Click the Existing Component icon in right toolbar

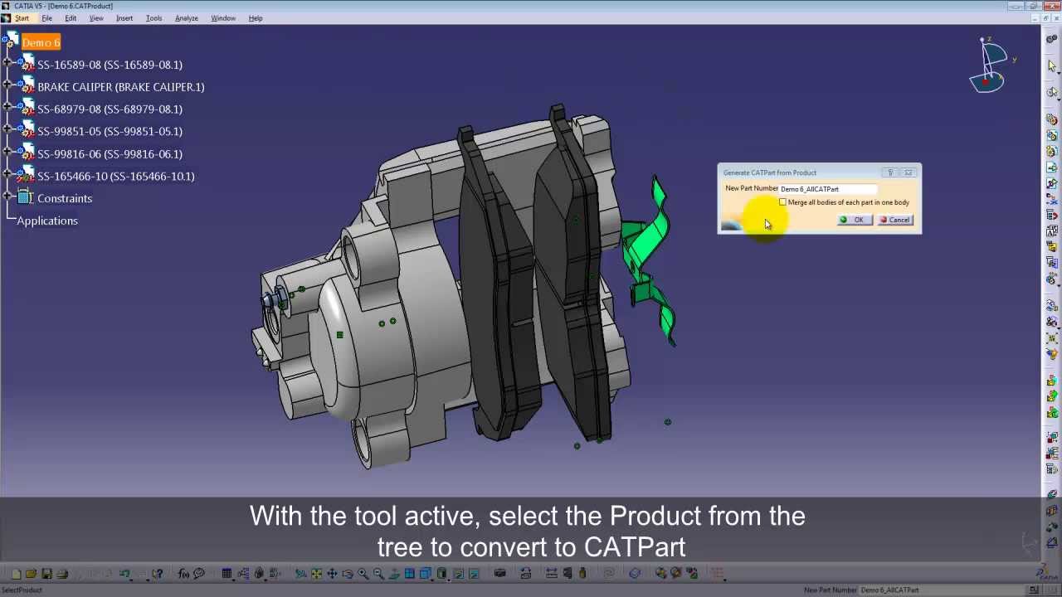pyautogui.click(x=1052, y=167)
